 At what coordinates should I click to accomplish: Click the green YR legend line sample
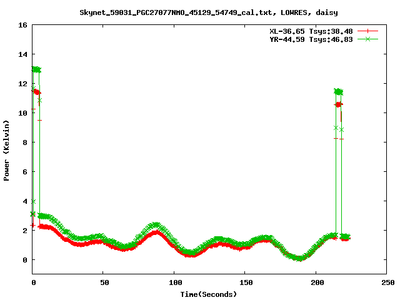coord(367,39)
